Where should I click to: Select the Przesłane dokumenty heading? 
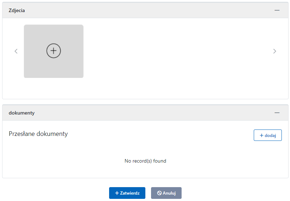38,134
